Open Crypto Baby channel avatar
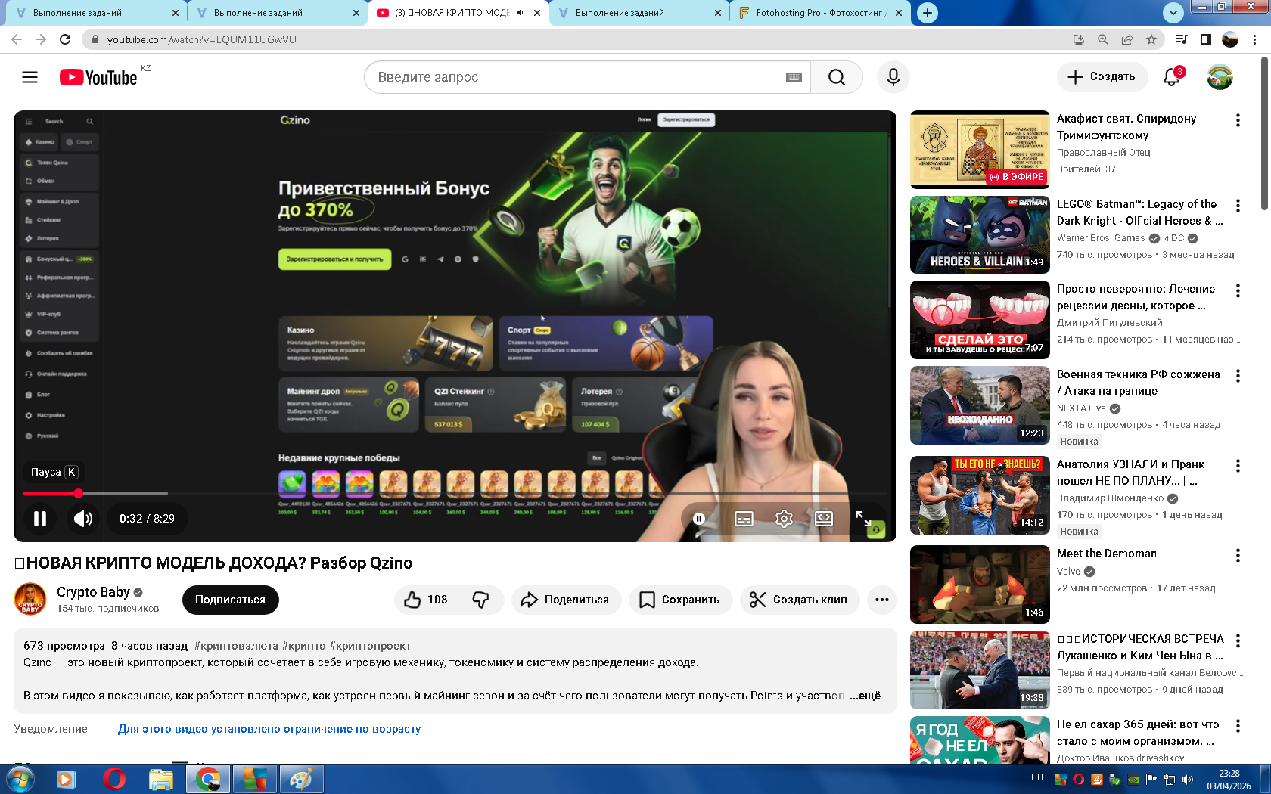 (x=30, y=599)
